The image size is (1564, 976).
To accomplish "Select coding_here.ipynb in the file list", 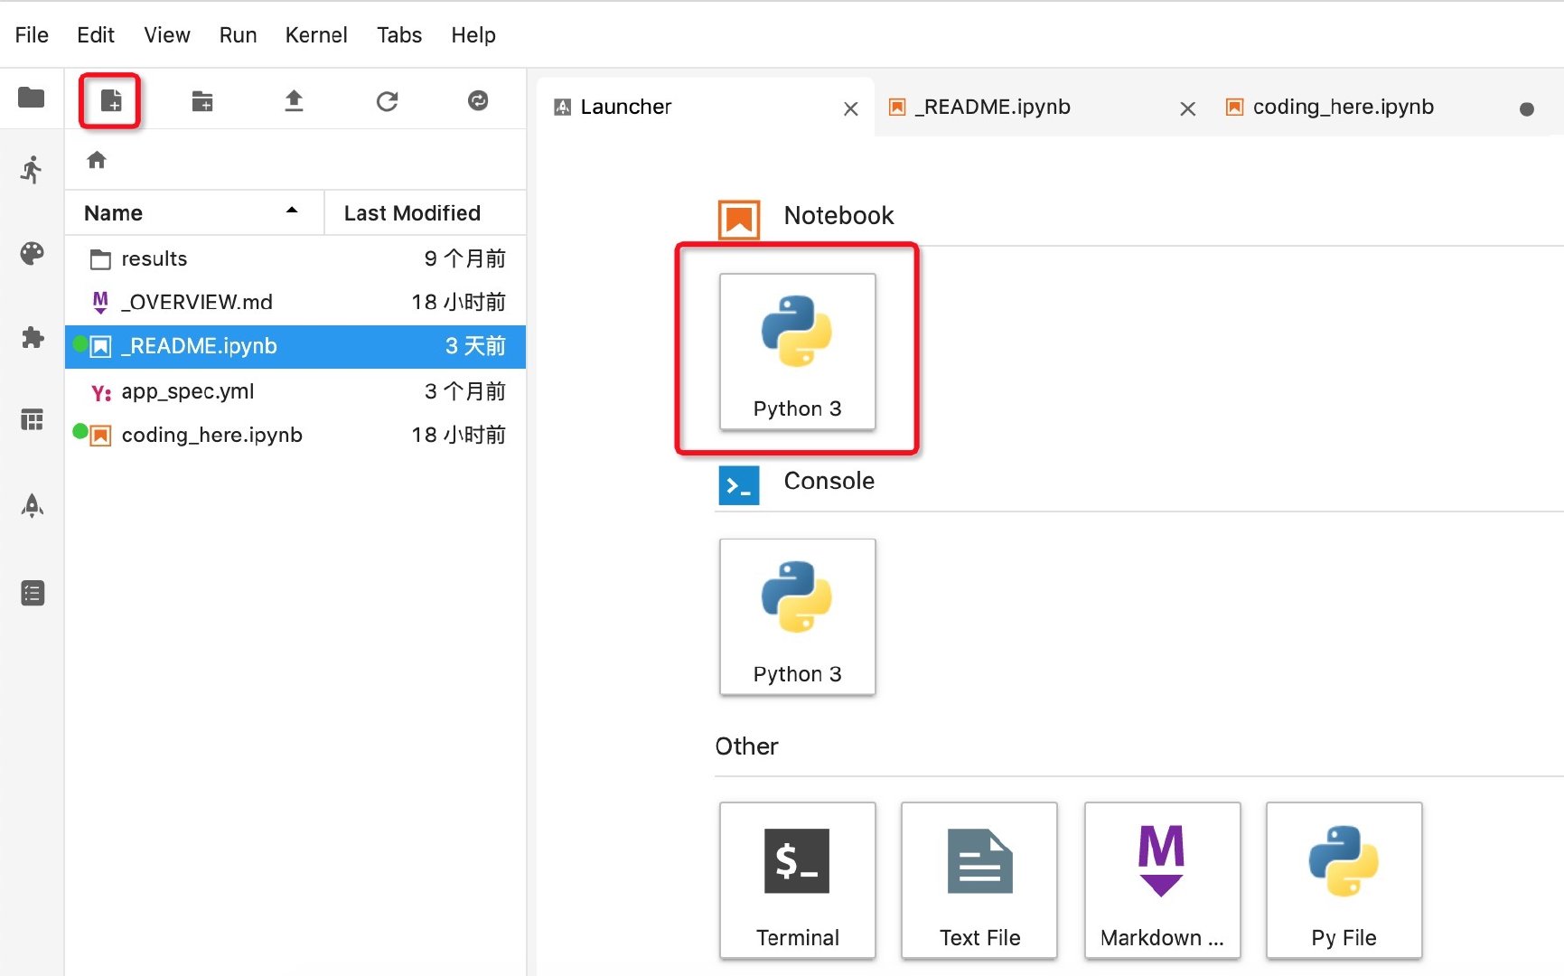I will click(295, 435).
